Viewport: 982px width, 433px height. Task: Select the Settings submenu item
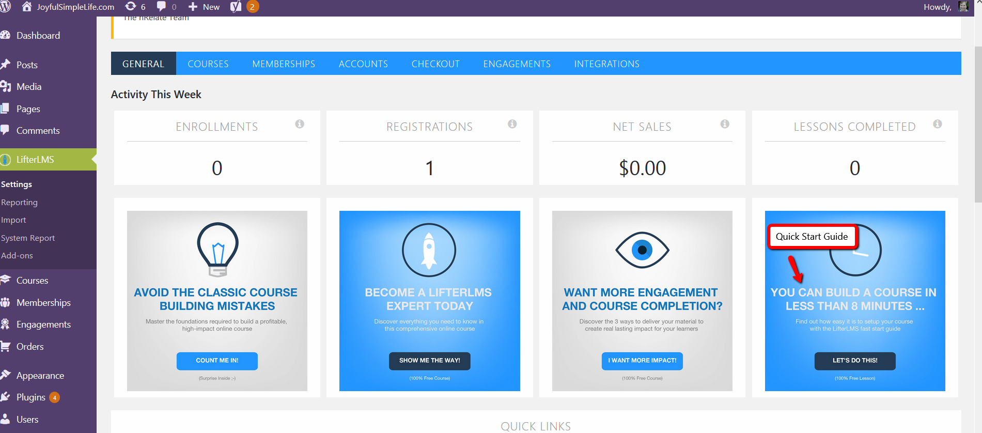pyautogui.click(x=17, y=184)
